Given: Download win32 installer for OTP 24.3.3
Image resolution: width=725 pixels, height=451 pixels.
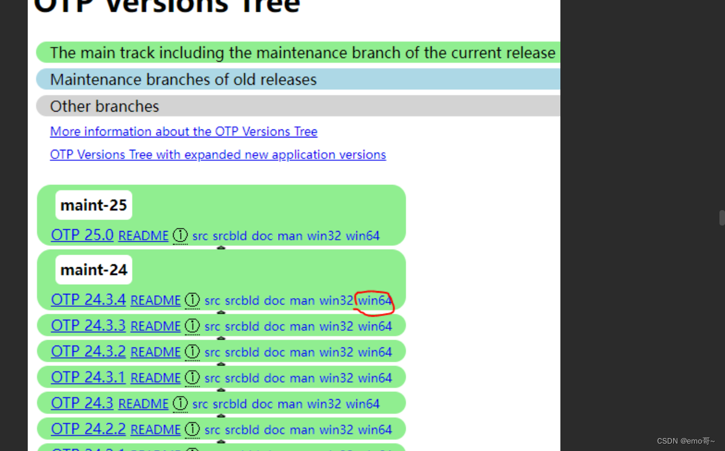Looking at the screenshot, I should 336,327.
